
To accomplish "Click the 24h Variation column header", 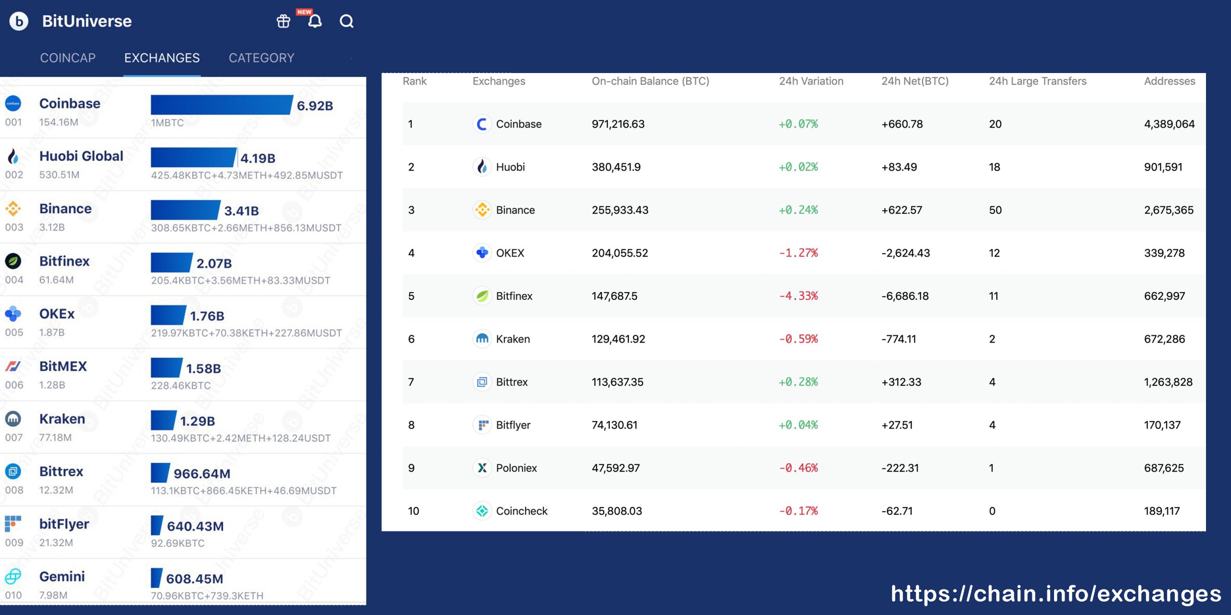I will point(811,81).
